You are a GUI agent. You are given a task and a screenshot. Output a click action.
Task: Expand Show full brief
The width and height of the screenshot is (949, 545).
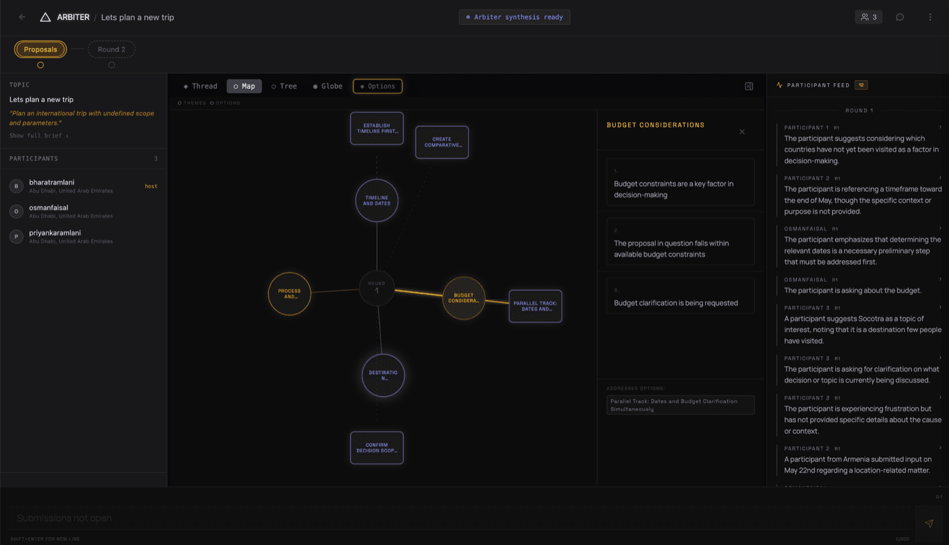39,136
